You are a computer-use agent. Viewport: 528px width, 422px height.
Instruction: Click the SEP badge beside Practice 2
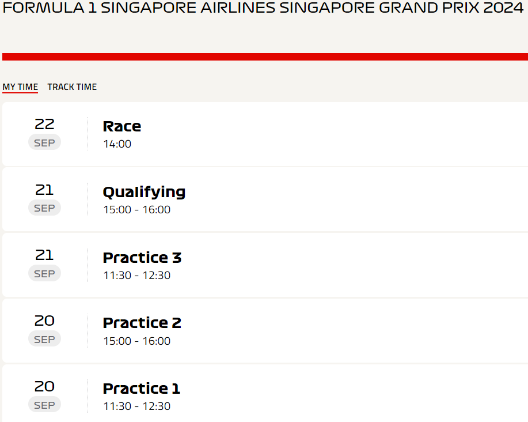44,340
